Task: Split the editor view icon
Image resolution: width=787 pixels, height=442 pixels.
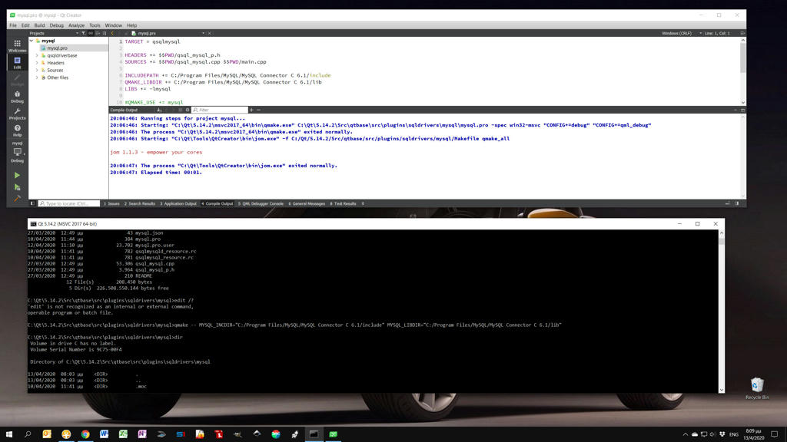Action: pos(742,33)
